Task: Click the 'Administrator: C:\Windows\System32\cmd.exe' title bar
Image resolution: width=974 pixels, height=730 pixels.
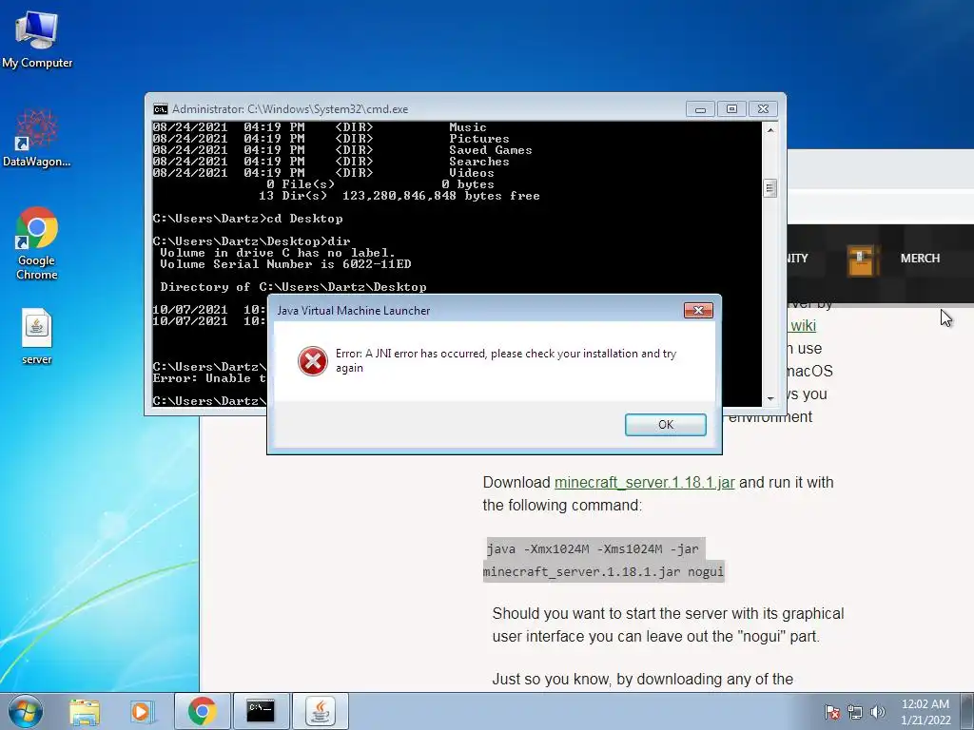Action: point(290,109)
